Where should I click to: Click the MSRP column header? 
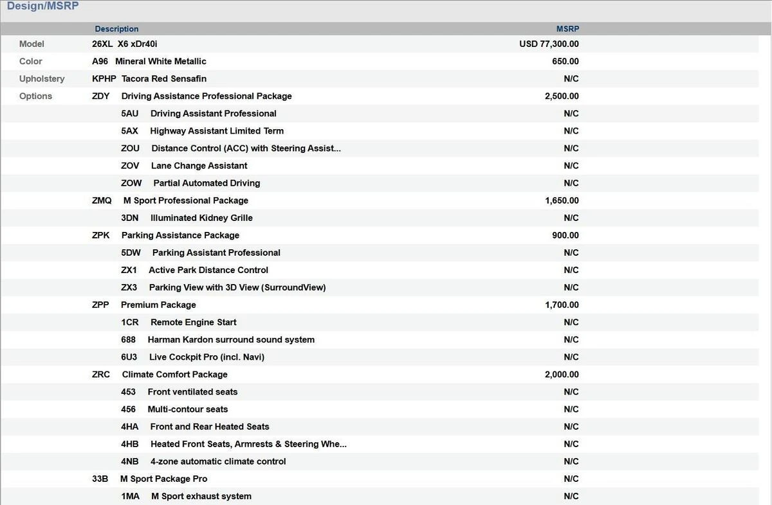pyautogui.click(x=567, y=29)
